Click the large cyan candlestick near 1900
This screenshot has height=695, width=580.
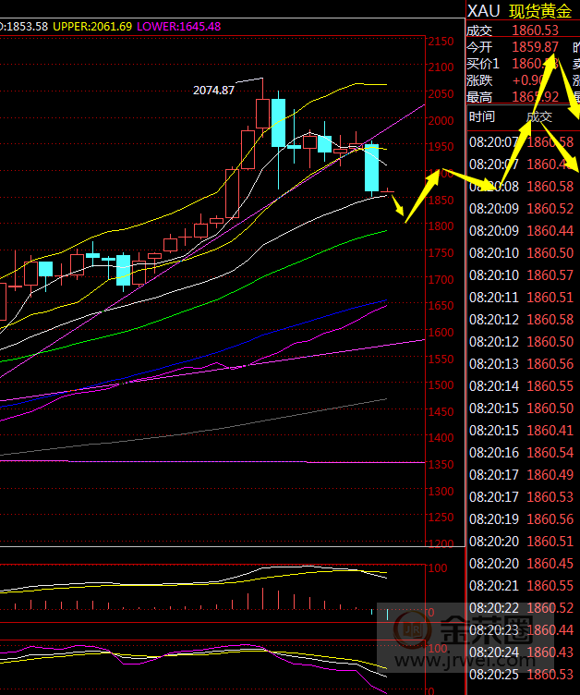tap(371, 167)
